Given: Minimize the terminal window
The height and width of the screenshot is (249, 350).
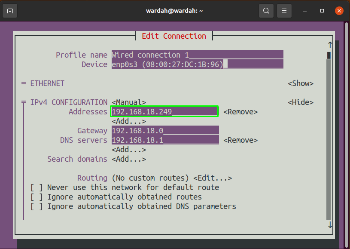Looking at the screenshot, I should (305, 11).
